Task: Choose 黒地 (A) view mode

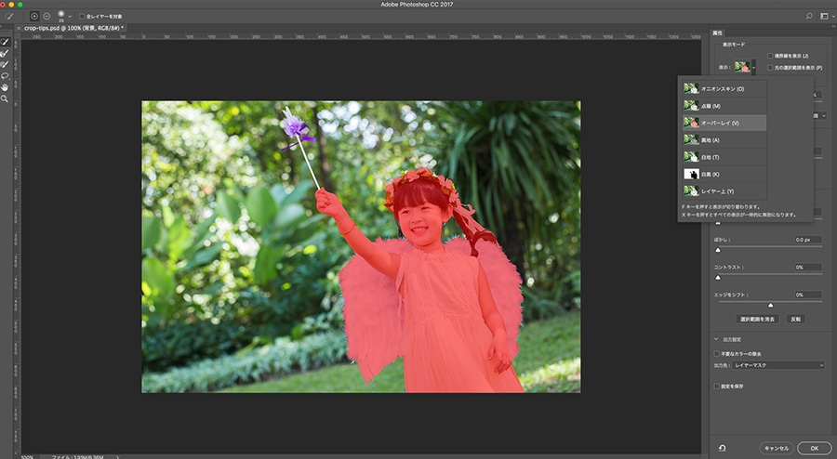Action: pos(724,140)
